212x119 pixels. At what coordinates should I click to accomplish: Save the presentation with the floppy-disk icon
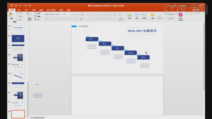pos(16,6)
